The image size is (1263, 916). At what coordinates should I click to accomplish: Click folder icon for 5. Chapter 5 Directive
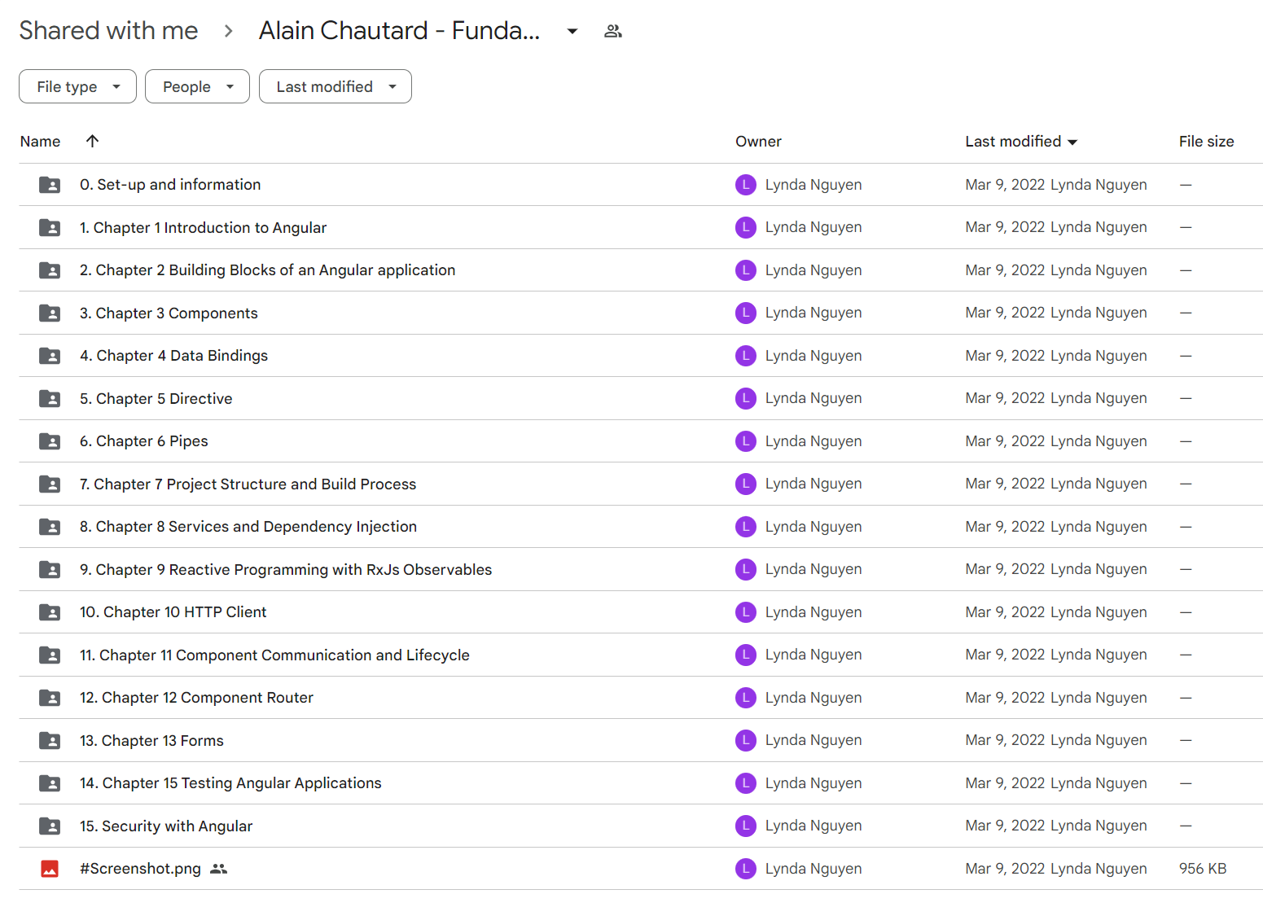pyautogui.click(x=50, y=399)
